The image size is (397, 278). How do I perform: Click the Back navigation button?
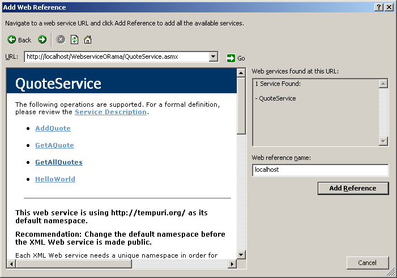19,40
